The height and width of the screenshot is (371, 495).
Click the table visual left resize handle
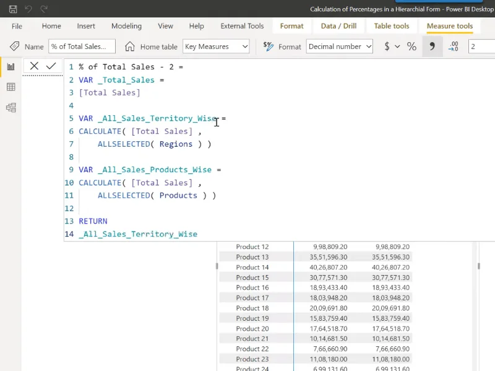tap(217, 266)
